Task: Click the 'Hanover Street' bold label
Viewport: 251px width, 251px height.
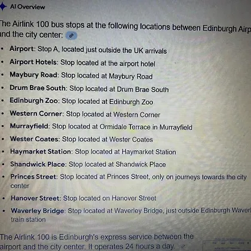Action: click(35, 198)
